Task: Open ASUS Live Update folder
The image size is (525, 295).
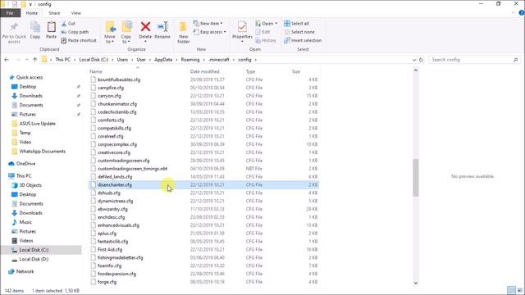Action: (x=37, y=124)
